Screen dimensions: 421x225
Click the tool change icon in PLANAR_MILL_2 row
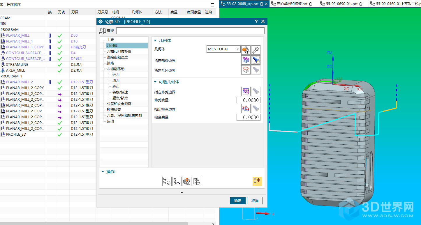(50, 82)
